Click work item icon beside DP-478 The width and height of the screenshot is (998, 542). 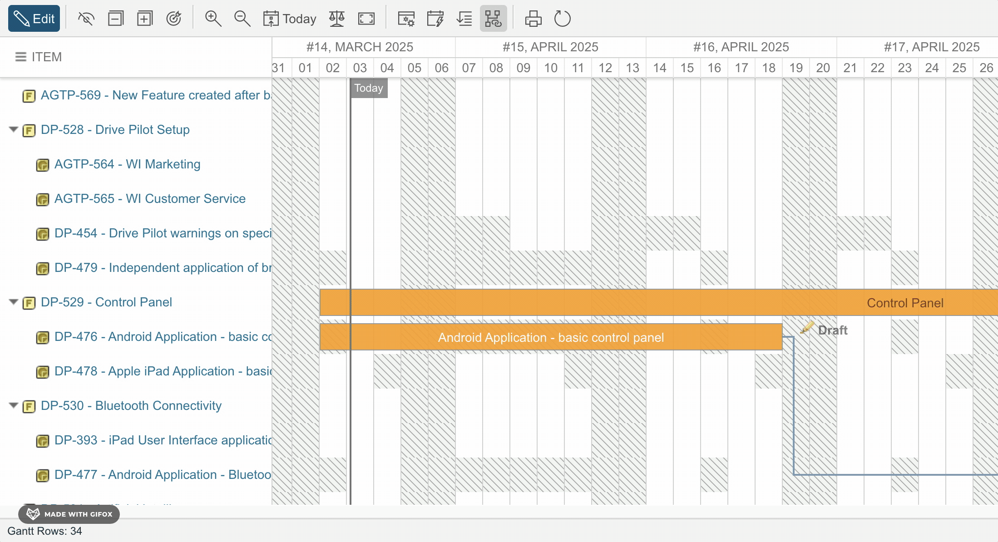(x=43, y=372)
